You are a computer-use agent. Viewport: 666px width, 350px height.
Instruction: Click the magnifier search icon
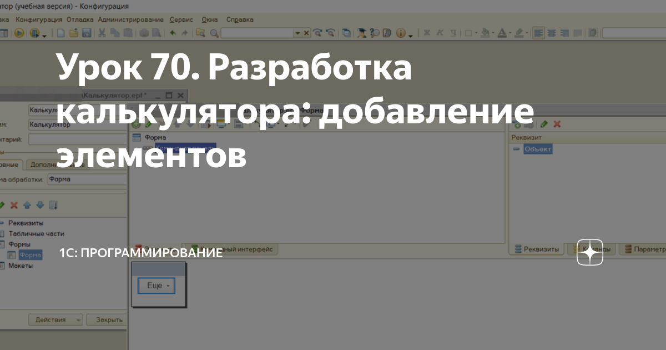213,33
